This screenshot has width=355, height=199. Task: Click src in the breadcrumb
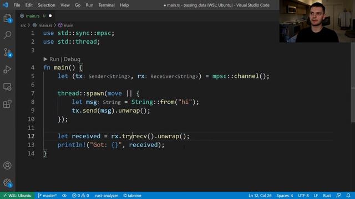pyautogui.click(x=23, y=25)
